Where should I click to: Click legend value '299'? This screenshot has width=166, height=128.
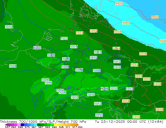click(x=54, y=127)
